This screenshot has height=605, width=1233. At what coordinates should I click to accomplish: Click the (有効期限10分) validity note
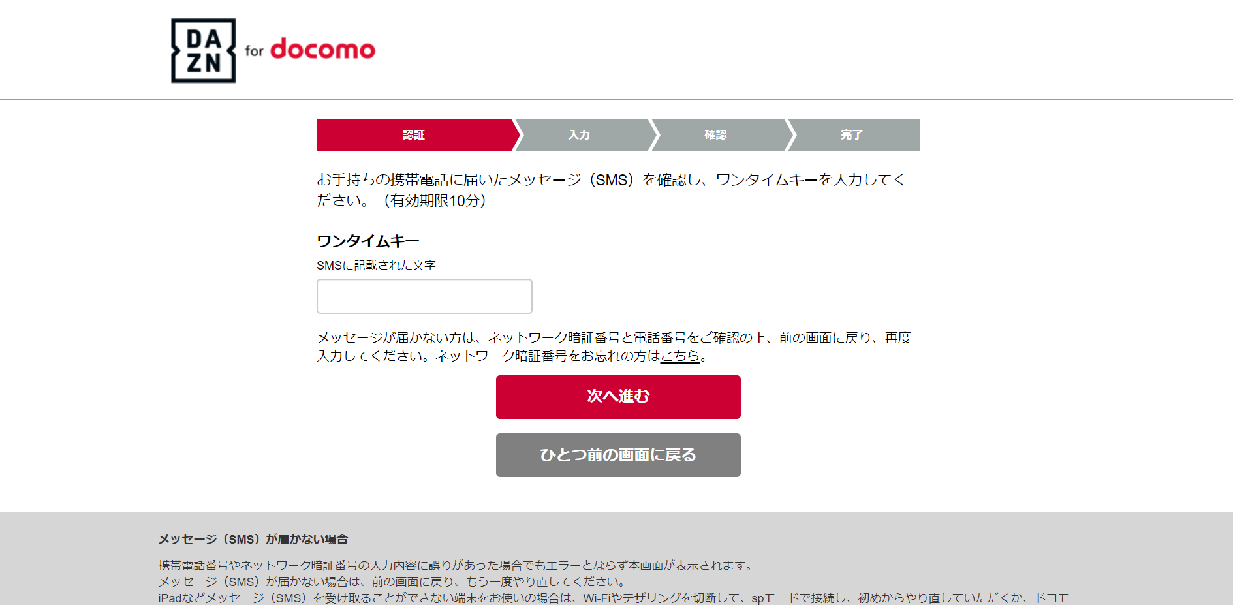pos(435,200)
